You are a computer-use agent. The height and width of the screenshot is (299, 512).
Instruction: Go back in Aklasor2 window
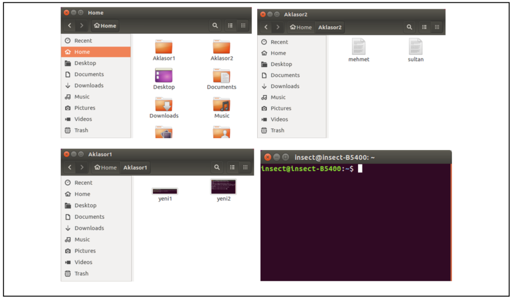(x=266, y=27)
